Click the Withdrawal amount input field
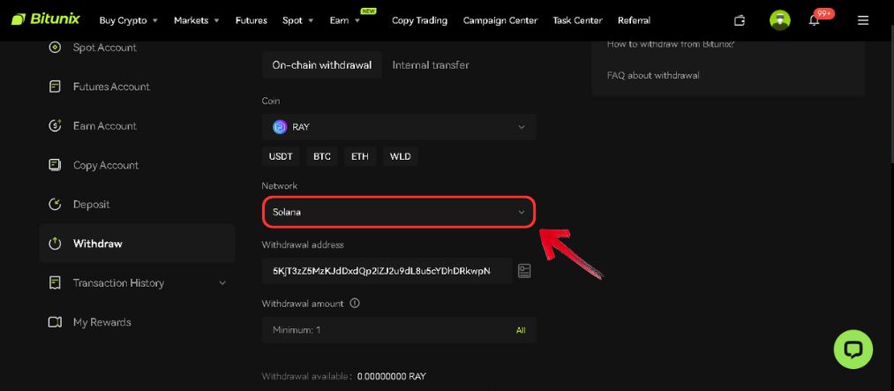 399,330
